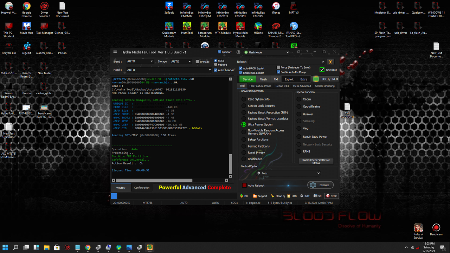The image size is (450, 253).
Task: Open Qualcomm Module desktop shortcut
Action: 169,30
